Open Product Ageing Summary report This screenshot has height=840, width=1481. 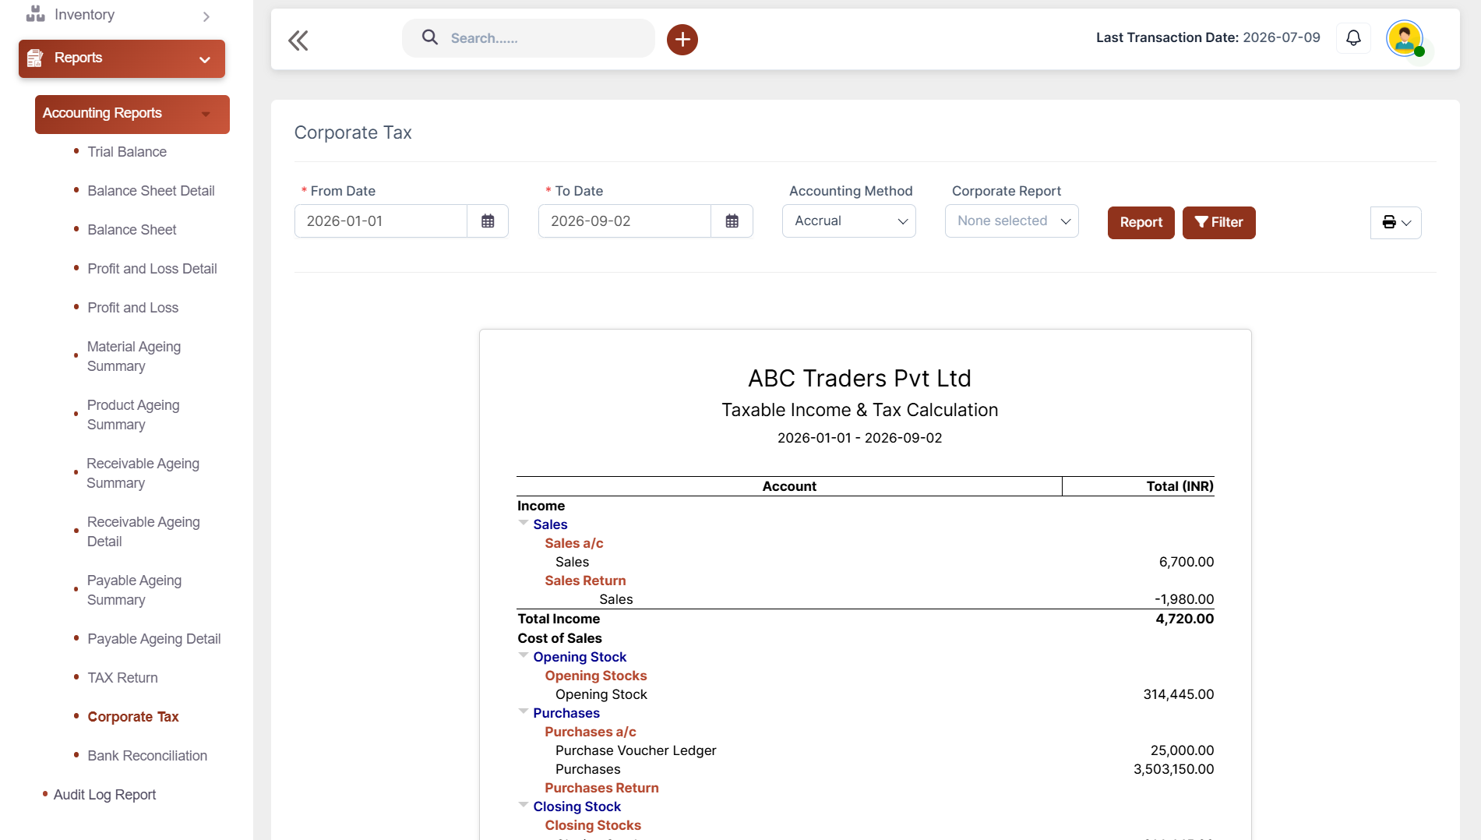click(133, 415)
